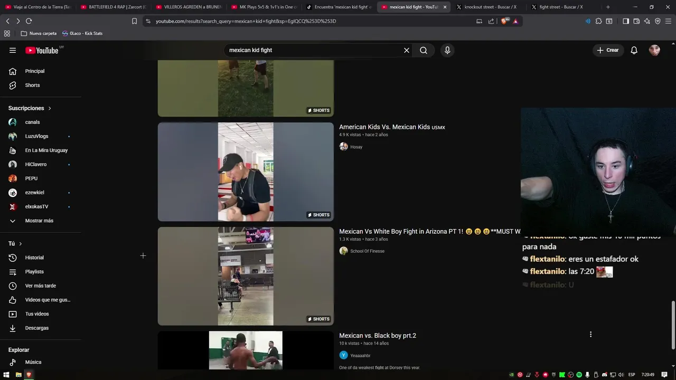Image resolution: width=676 pixels, height=380 pixels.
Task: Open options menu for Mexican vs. Black boy
Action: pyautogui.click(x=590, y=335)
